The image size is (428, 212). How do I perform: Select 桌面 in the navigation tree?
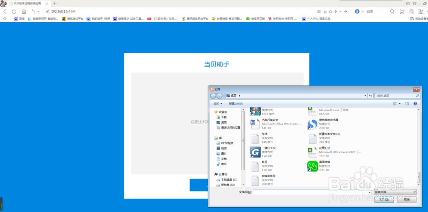pos(221,122)
